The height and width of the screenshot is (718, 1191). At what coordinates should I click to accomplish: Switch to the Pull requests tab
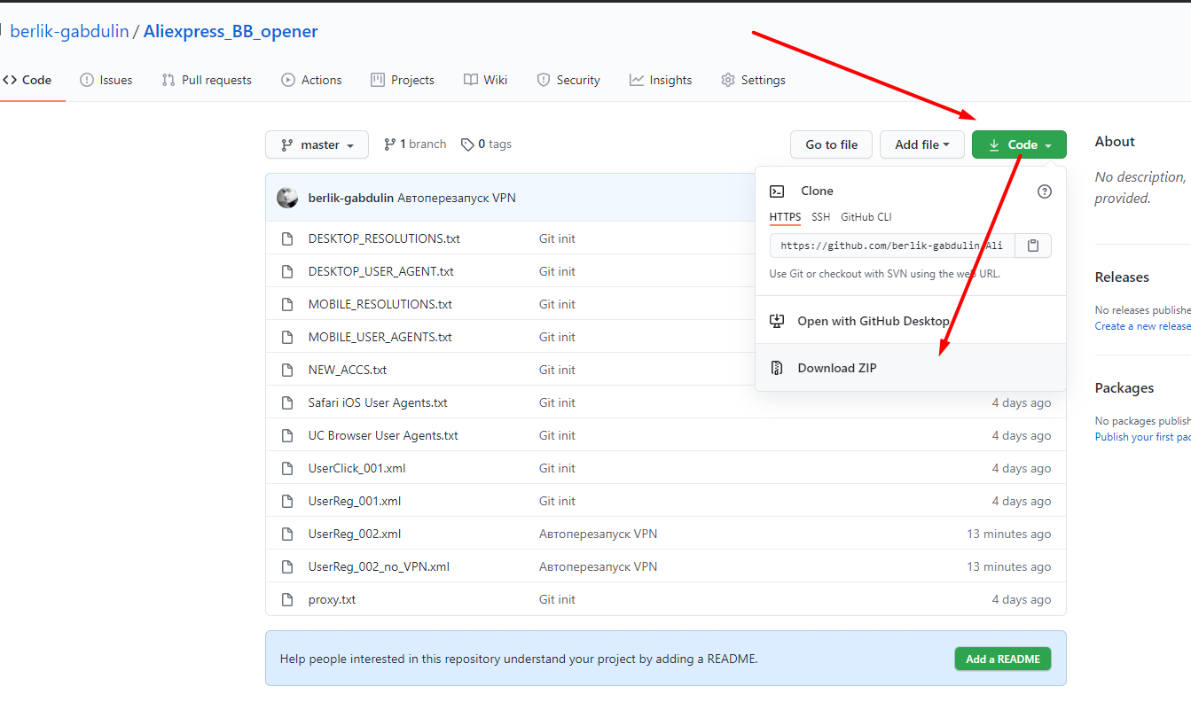click(x=207, y=80)
